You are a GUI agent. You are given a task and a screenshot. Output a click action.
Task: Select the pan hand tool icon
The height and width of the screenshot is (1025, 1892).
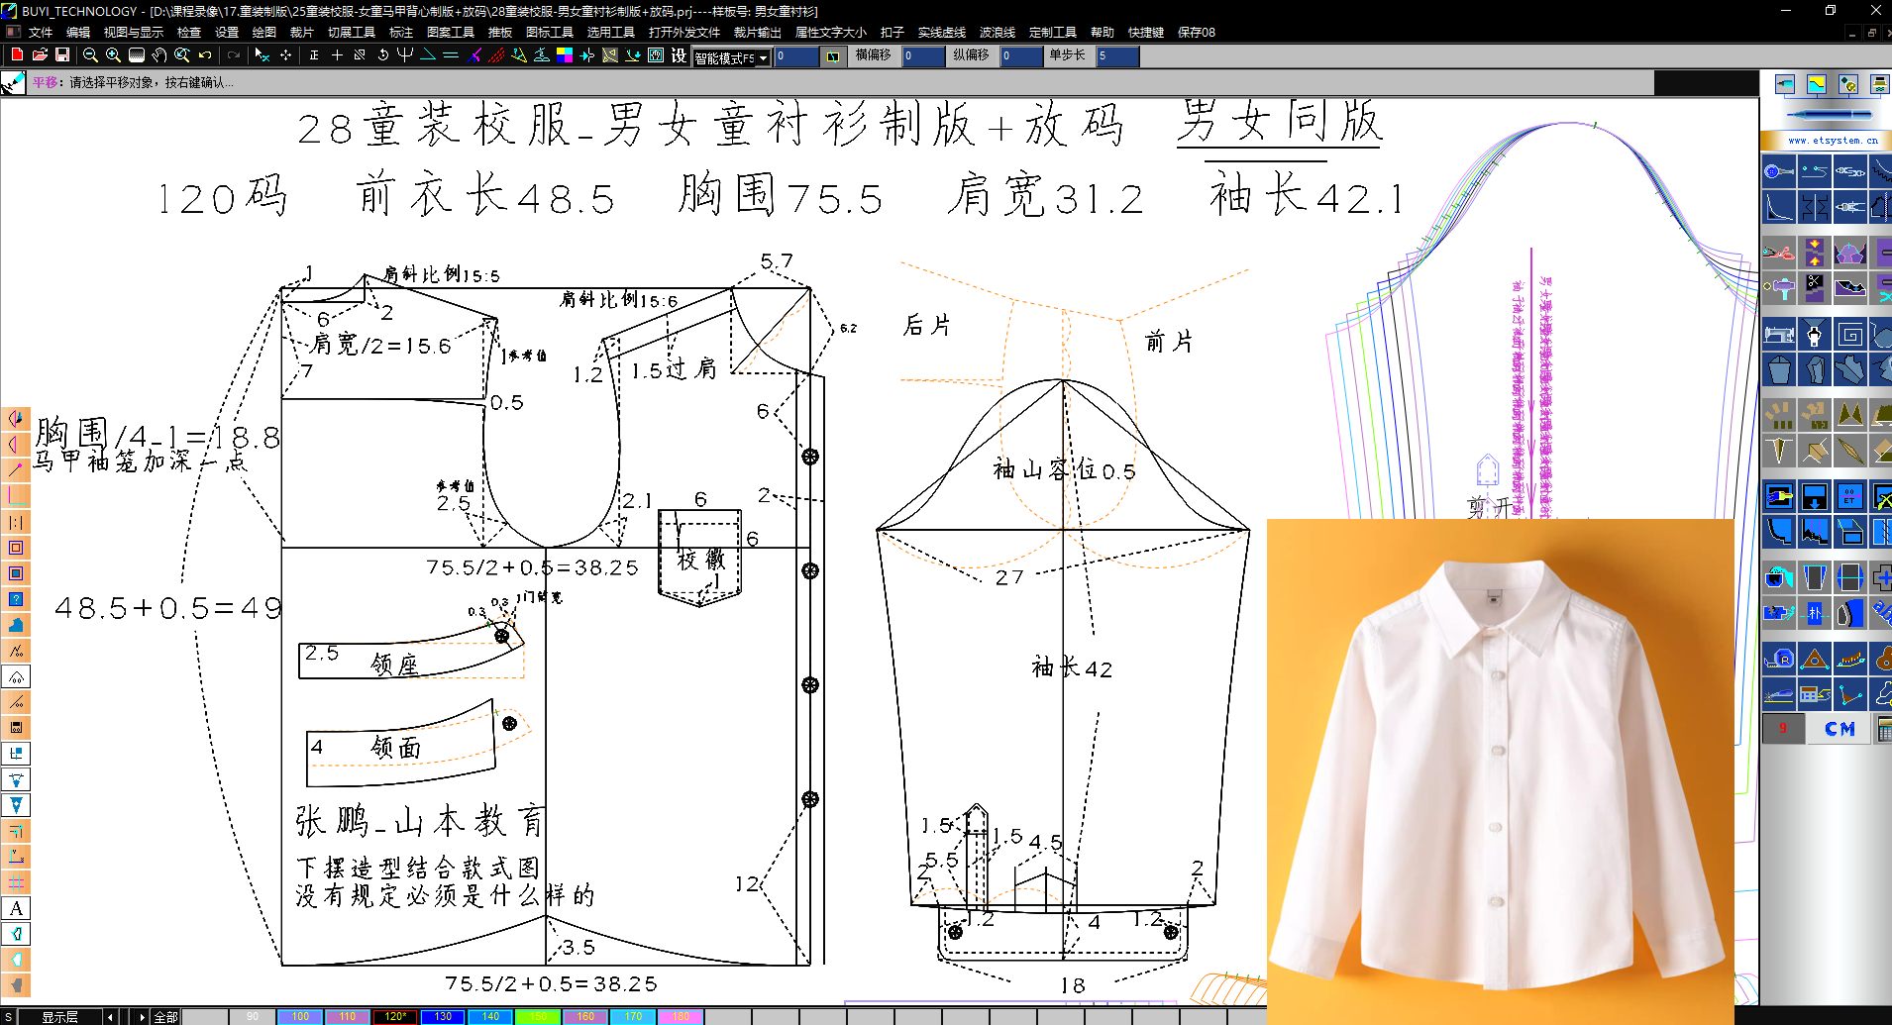click(158, 54)
